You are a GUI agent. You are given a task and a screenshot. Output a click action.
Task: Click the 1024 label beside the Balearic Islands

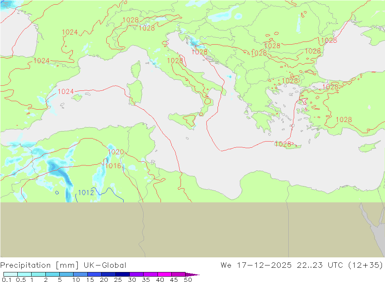click(65, 92)
